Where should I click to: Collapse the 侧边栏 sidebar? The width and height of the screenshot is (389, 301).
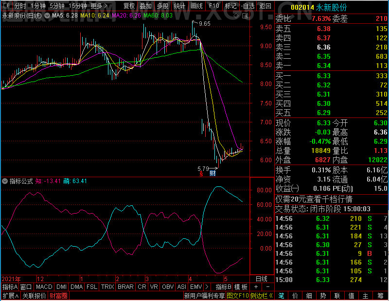[262, 296]
